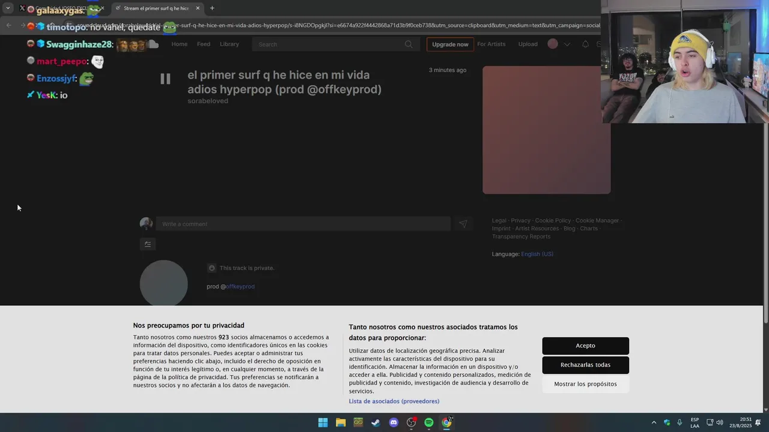Click the SoundCloud cloud logo
Viewport: 769px width, 432px height.
[x=153, y=44]
